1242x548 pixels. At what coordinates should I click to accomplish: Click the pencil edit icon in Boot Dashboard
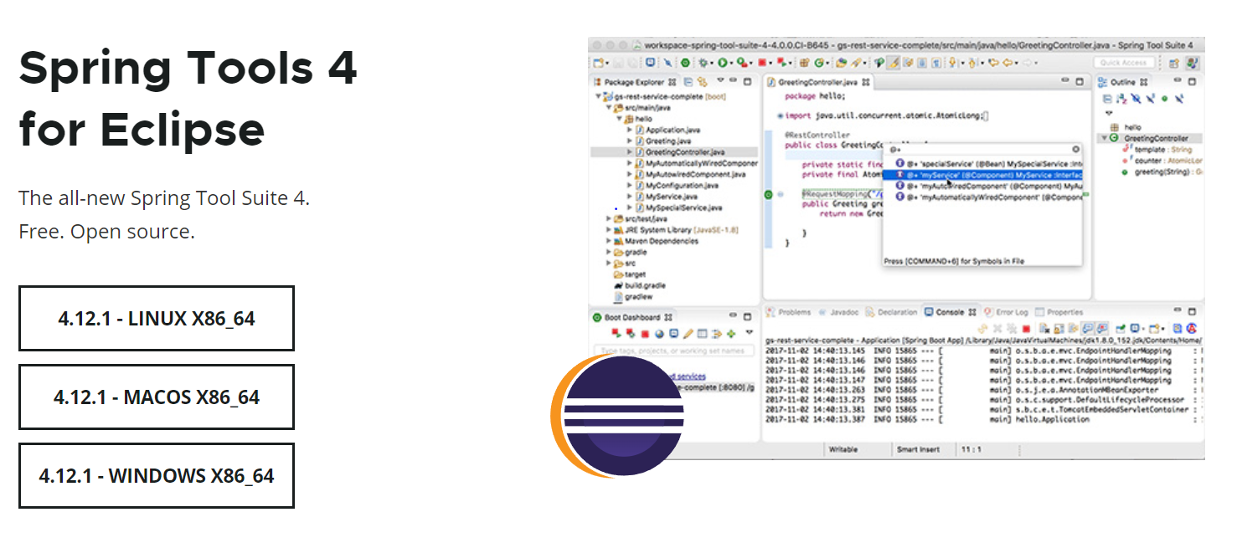(x=688, y=334)
